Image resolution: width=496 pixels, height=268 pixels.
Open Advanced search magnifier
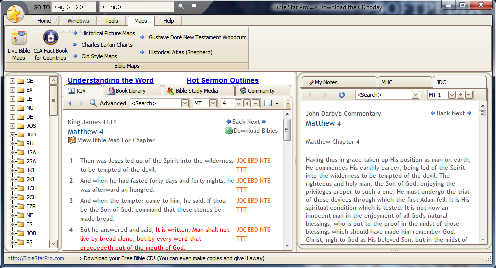(93, 103)
